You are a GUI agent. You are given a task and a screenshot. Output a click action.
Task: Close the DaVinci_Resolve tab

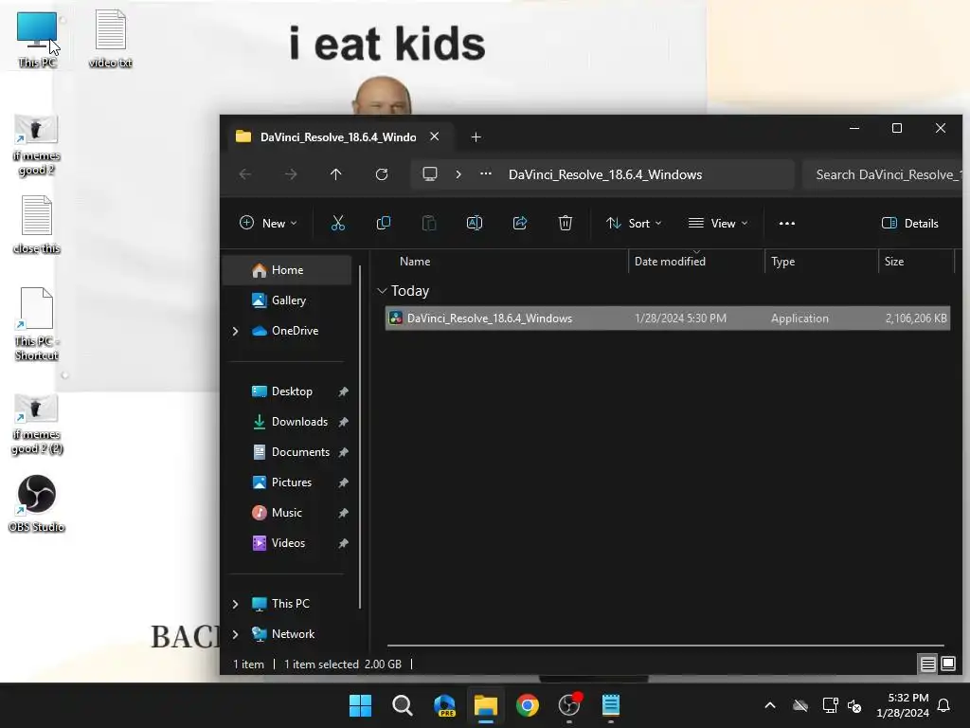pos(435,136)
